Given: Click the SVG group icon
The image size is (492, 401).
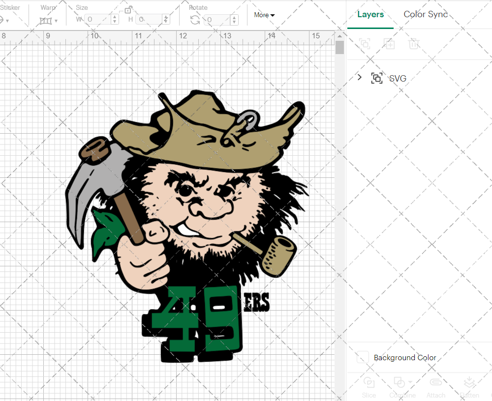Looking at the screenshot, I should point(377,78).
